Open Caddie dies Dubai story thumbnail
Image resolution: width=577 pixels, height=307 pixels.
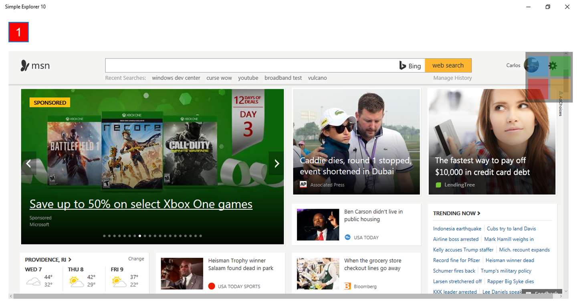[x=357, y=142]
